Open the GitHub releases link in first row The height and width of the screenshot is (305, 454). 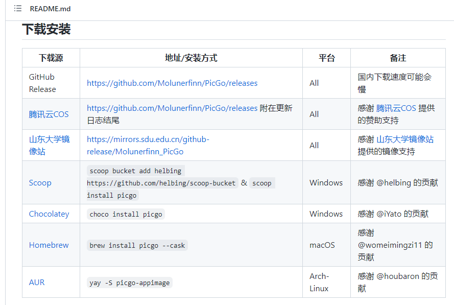tap(172, 83)
